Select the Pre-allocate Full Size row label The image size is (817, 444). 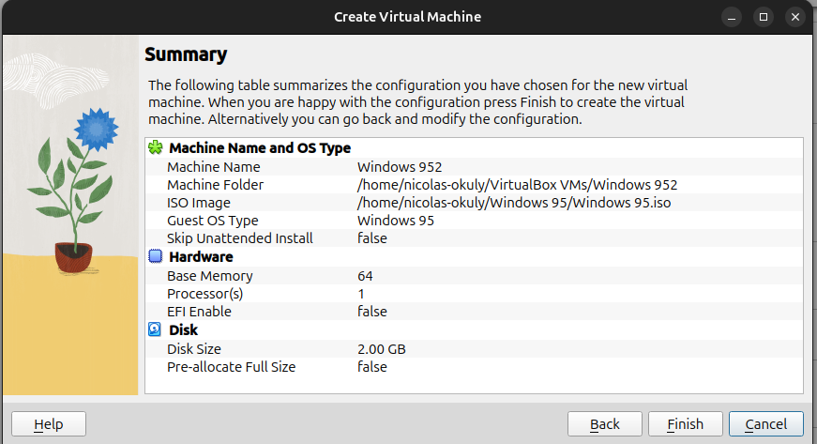232,367
